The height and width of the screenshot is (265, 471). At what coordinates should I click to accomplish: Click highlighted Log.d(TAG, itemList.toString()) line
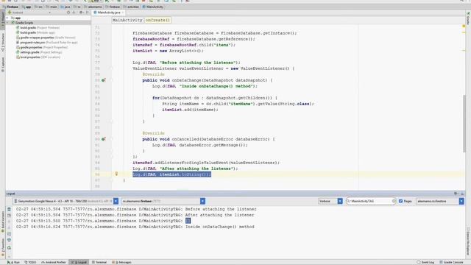171,174
